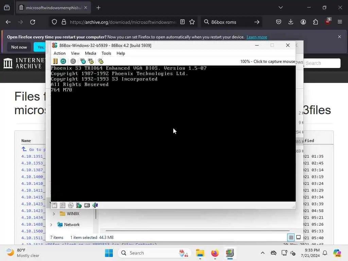
Task: List all tabs dropdown arrow
Action: tap(281, 7)
